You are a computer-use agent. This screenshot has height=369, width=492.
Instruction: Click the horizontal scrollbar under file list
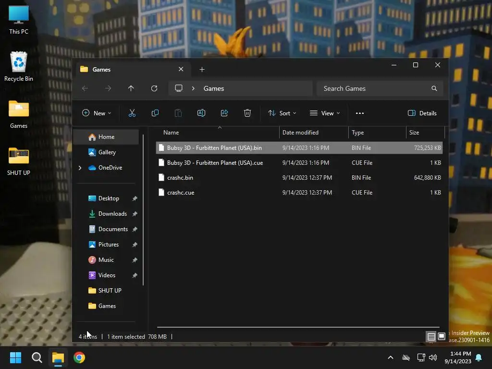[x=298, y=327]
